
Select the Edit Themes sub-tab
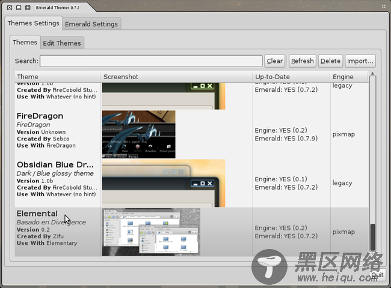point(62,43)
